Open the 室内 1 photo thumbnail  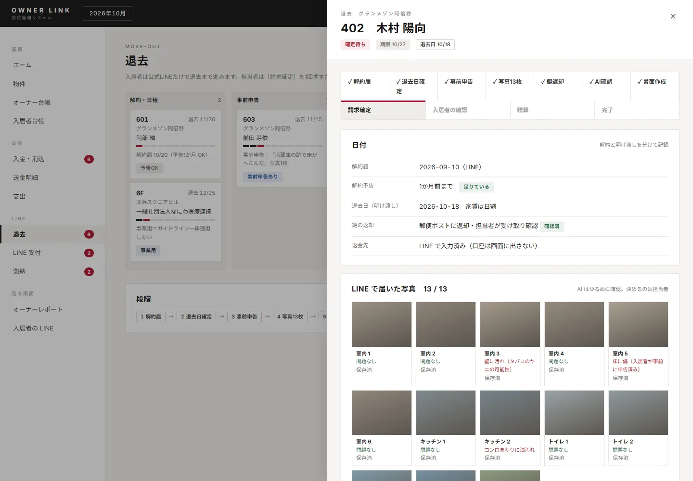coord(382,324)
